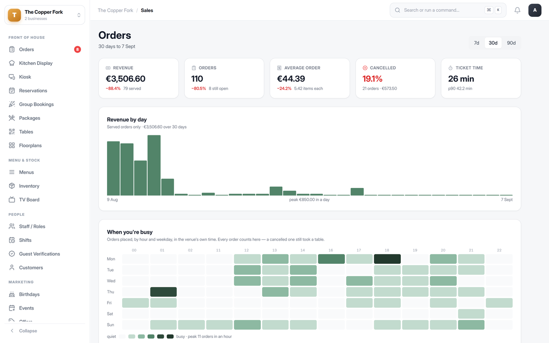The image size is (549, 343).
Task: Open the TV Board icon
Action: (12, 200)
